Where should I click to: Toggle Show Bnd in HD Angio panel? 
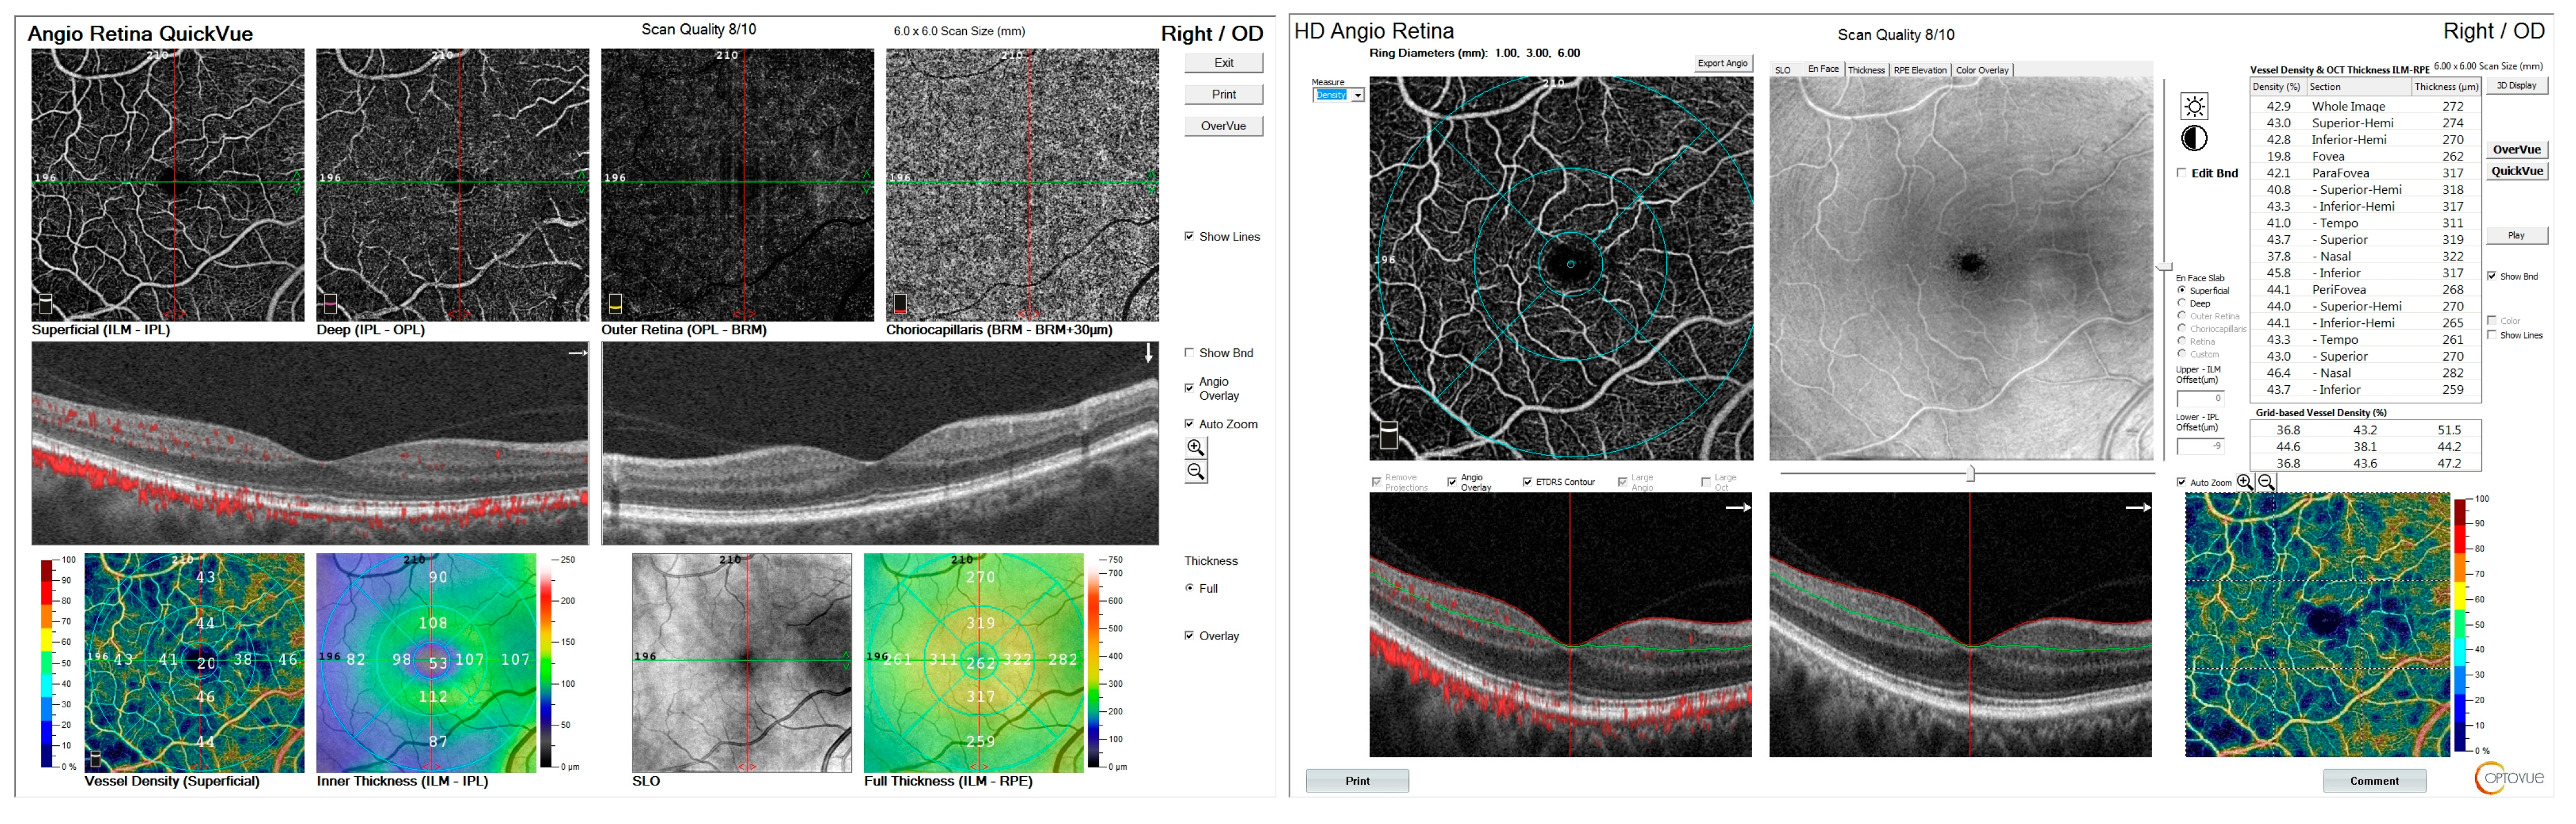click(2491, 276)
